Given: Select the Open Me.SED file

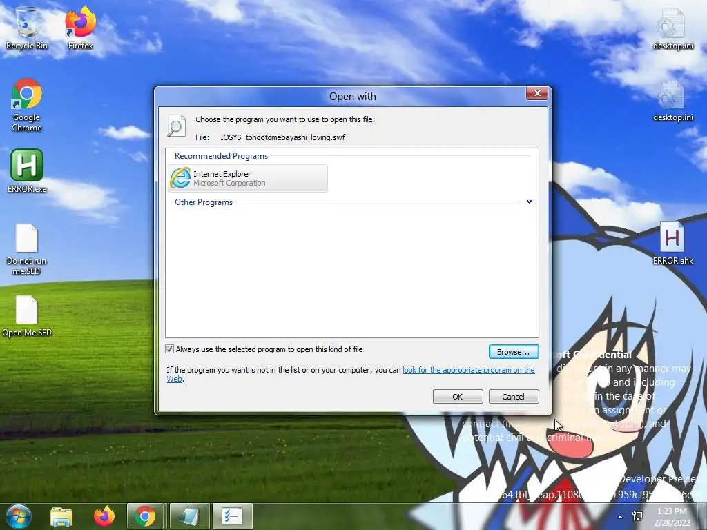Looking at the screenshot, I should 27,316.
